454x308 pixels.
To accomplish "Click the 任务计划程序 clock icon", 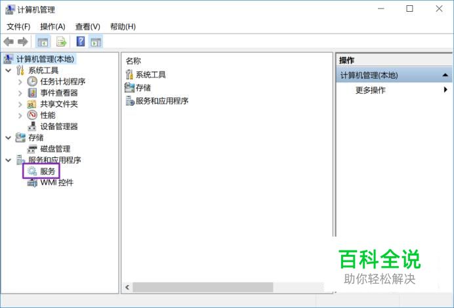I will coord(32,81).
